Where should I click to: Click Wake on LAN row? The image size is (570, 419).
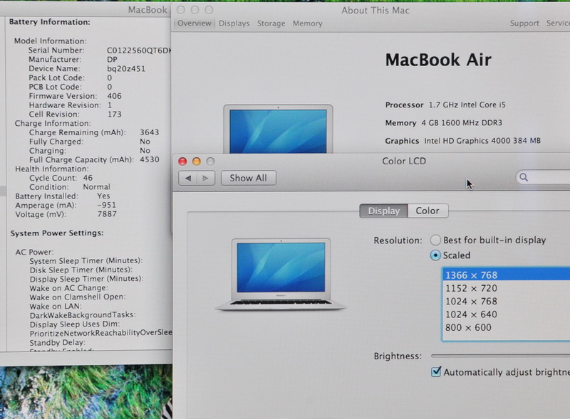click(x=56, y=306)
